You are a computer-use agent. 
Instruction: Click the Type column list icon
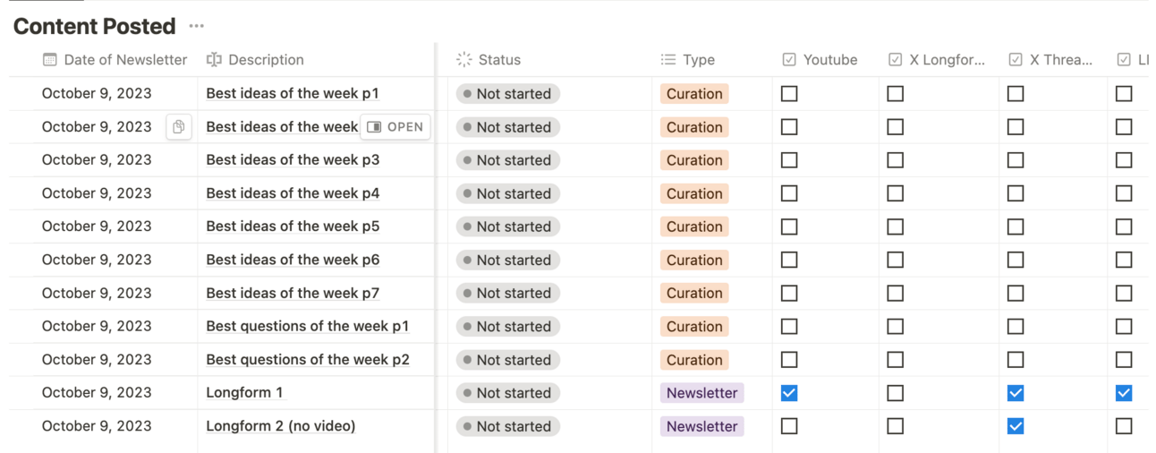[x=667, y=60]
